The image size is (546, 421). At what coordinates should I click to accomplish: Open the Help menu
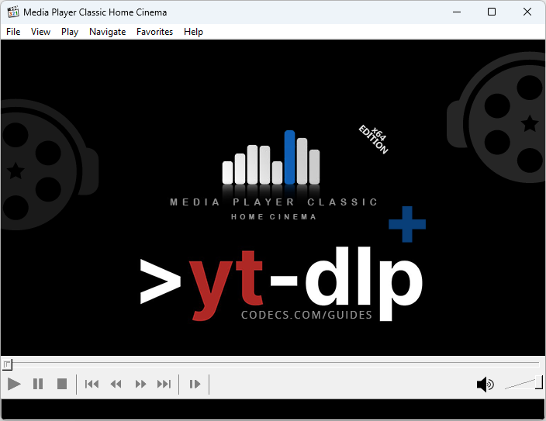click(x=193, y=32)
